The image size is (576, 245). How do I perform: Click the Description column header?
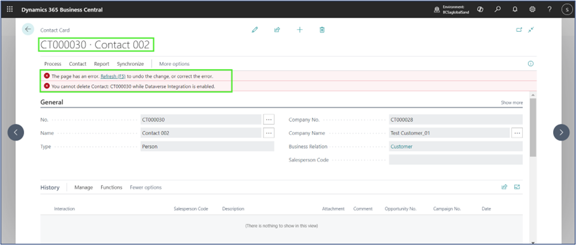(233, 209)
